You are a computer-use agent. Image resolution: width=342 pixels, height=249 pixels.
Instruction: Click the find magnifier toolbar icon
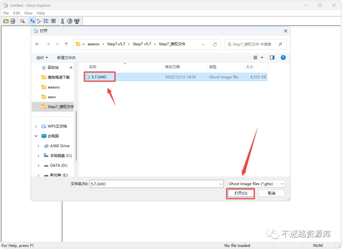point(22,21)
